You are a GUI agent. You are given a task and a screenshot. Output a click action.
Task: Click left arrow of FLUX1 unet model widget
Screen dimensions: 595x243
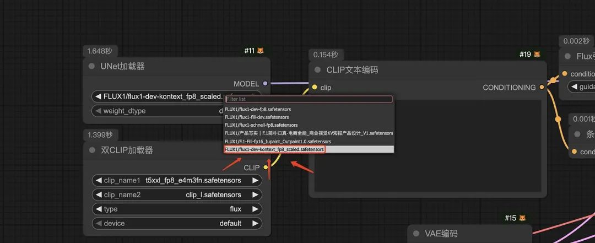(98, 96)
